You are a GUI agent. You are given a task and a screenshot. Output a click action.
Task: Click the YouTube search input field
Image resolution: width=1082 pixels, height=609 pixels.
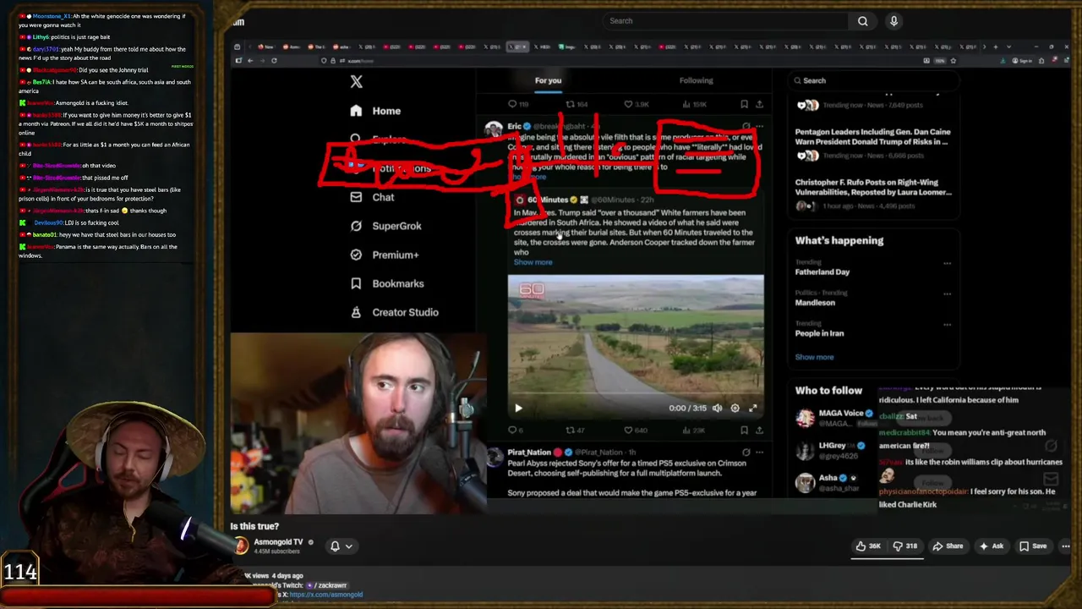click(x=725, y=21)
